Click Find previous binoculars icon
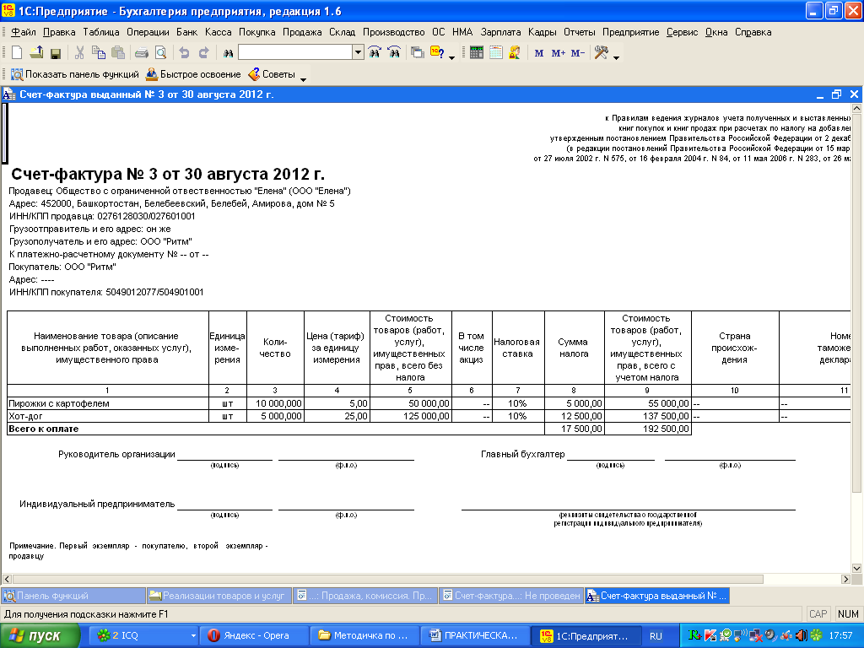 [x=394, y=53]
